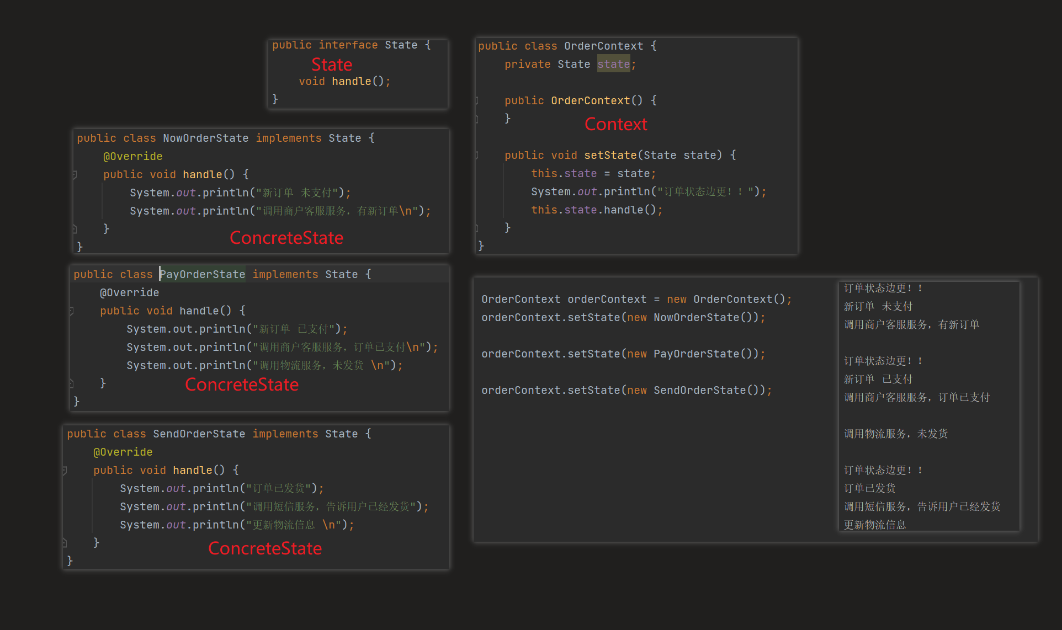Click fold end marker closing PayOrderState handle()
Viewport: 1062px width, 630px height.
pos(71,383)
